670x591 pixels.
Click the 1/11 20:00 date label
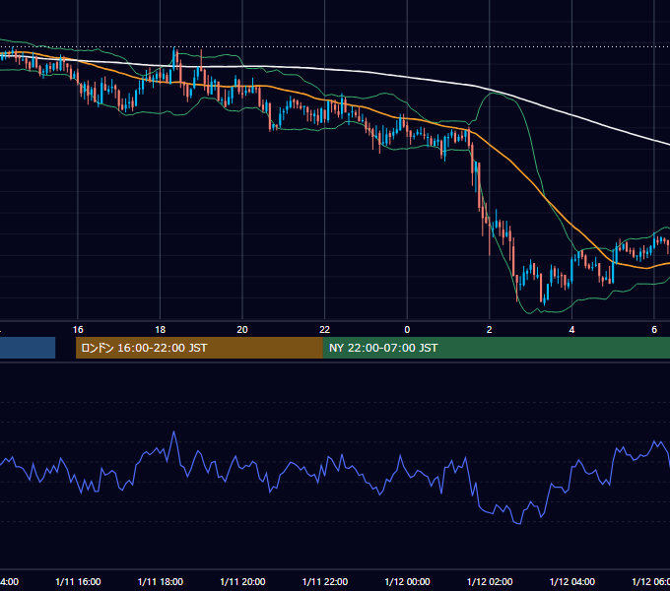tap(242, 582)
